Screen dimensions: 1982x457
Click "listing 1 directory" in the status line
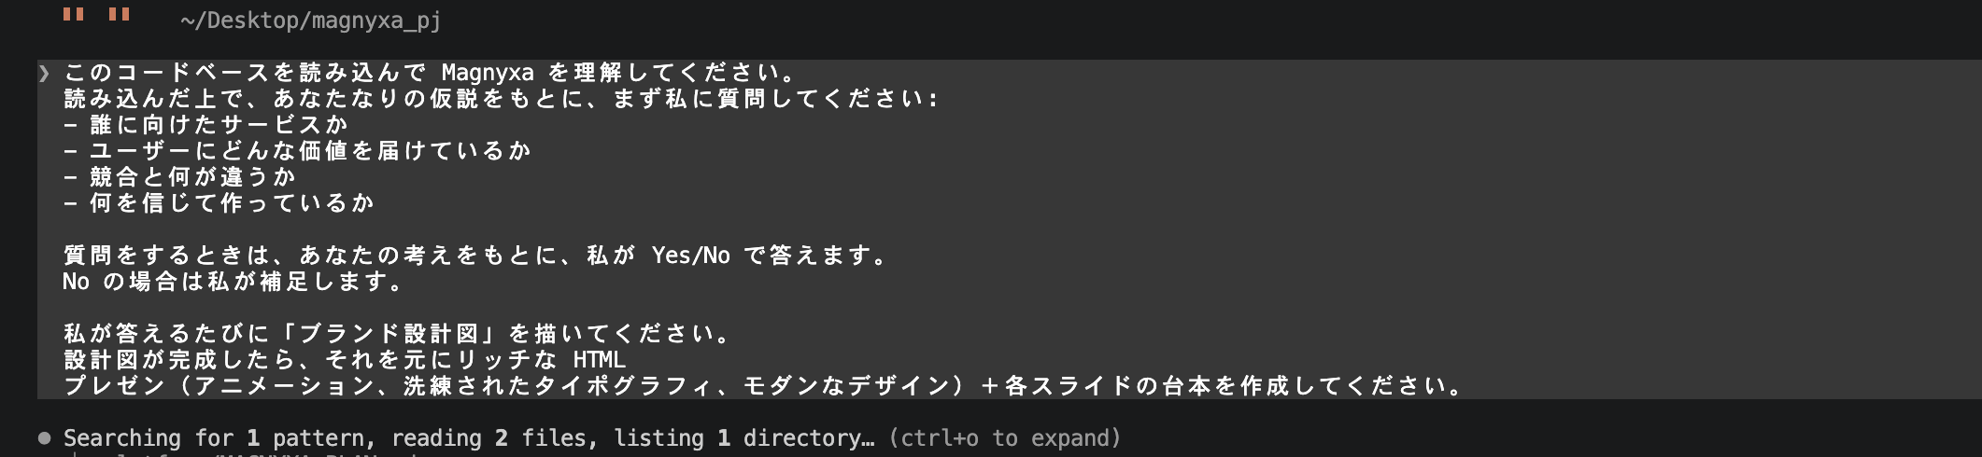point(743,437)
